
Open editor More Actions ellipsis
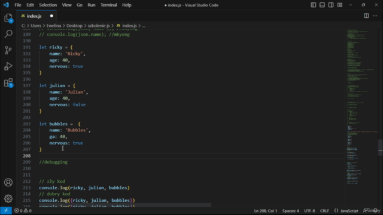[x=375, y=16]
